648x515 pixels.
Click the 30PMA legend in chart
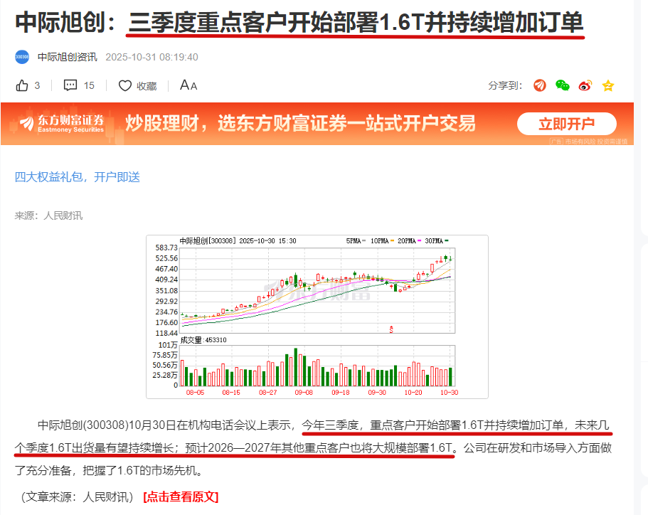[x=437, y=240]
